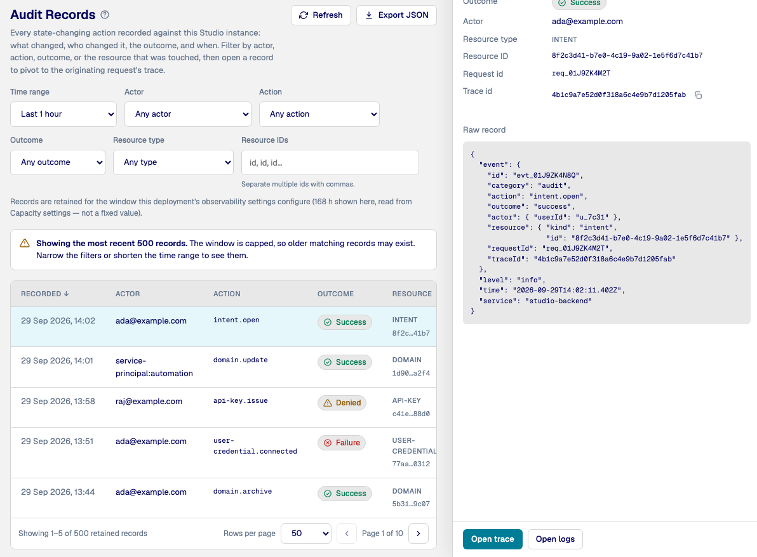
Task: Click Showing 1–5 of 500 retained records text
Action: click(x=83, y=534)
